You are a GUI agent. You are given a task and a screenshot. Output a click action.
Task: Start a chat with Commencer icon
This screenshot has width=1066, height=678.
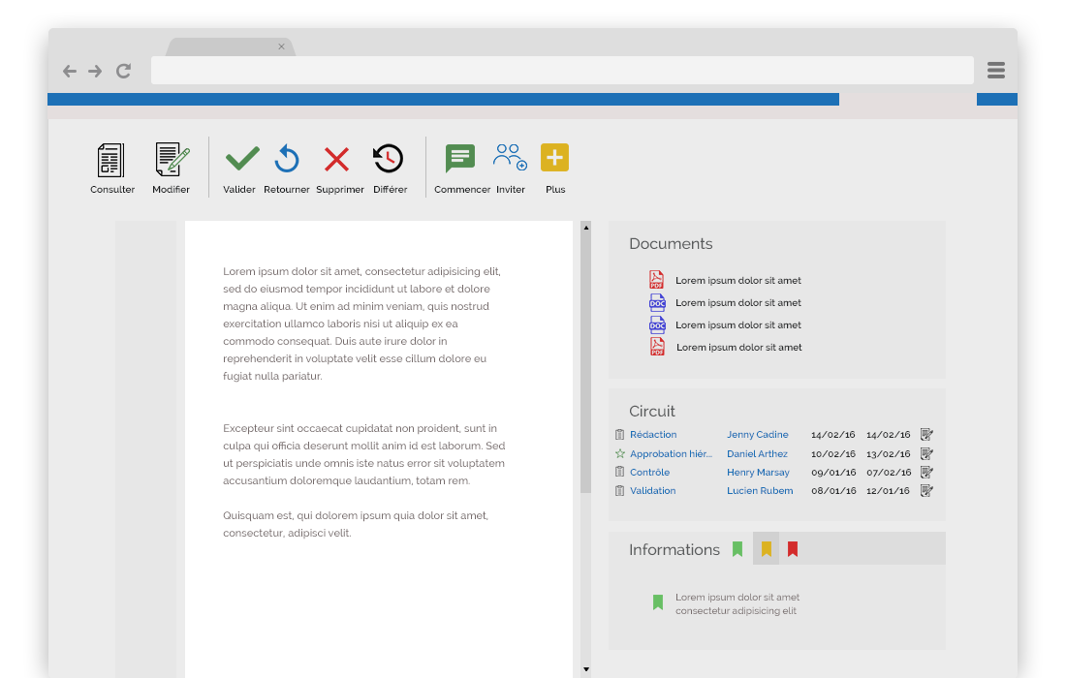(x=459, y=158)
